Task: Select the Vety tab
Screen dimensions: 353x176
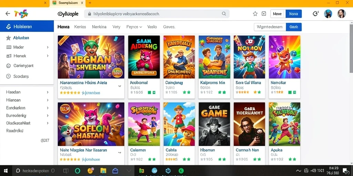Action: point(117,27)
